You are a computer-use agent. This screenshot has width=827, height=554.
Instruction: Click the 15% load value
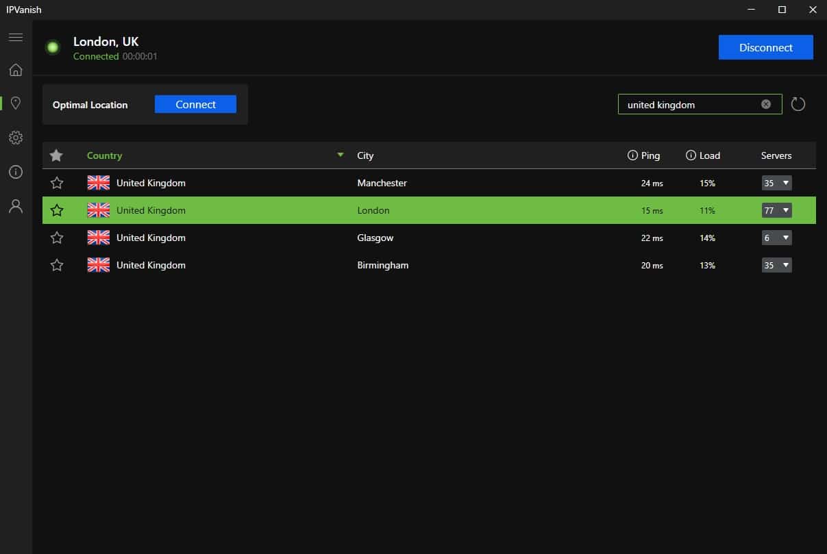point(707,184)
